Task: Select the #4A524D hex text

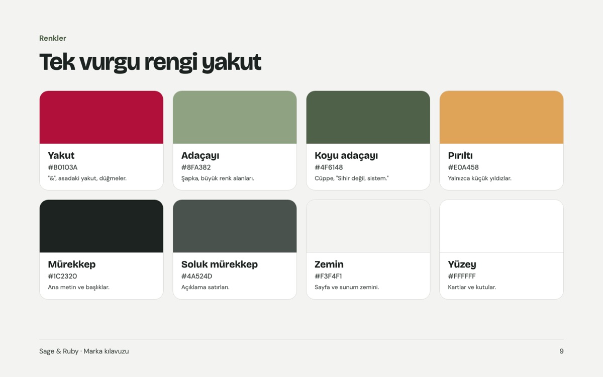Action: 197,276
